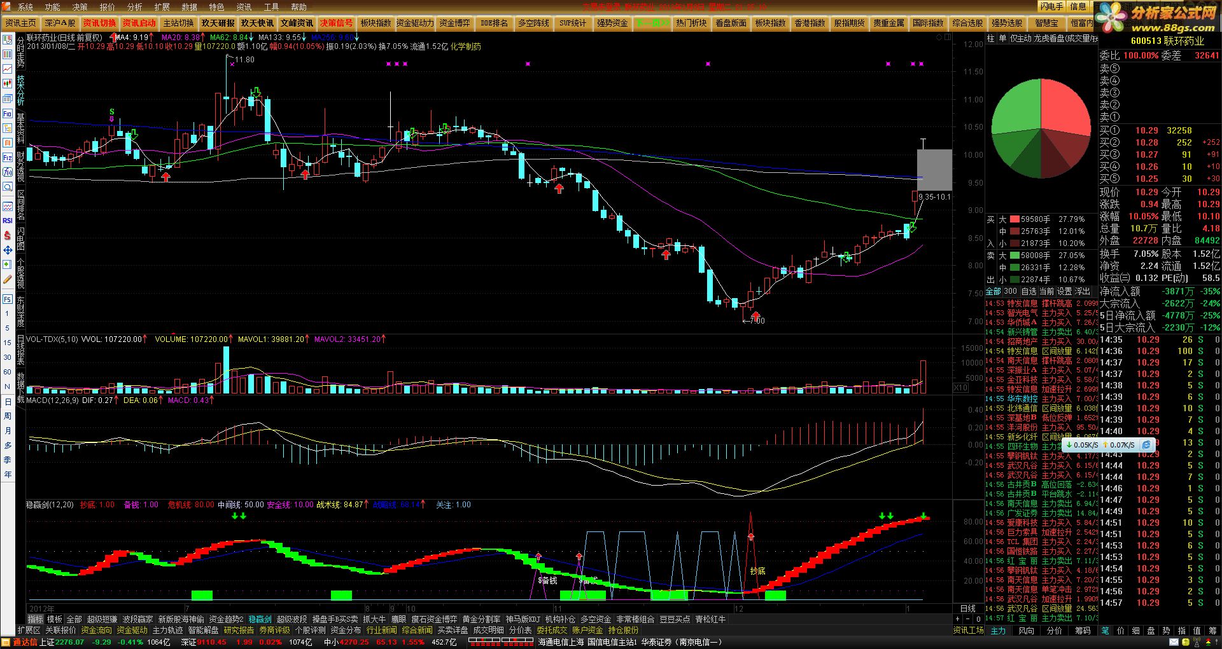
Task: Click the RSI indicator icon in left sidebar
Action: coord(8,221)
